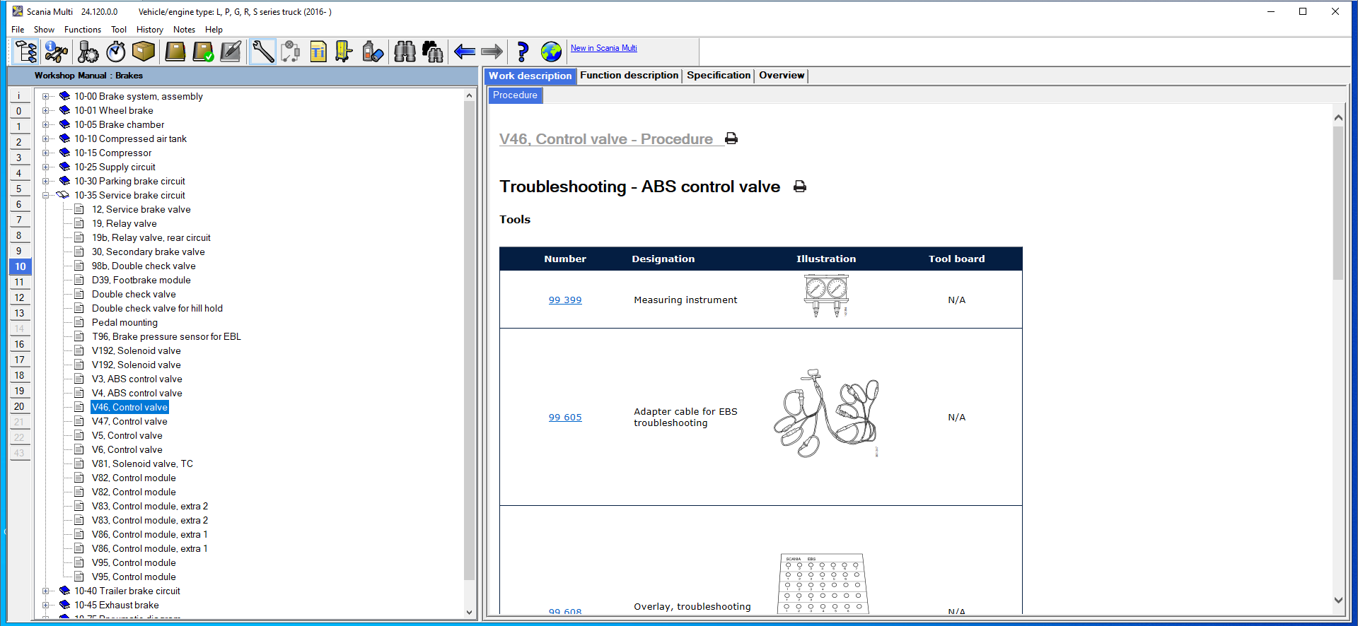
Task: Expand the 10-15 Compressor node
Action: click(x=46, y=153)
